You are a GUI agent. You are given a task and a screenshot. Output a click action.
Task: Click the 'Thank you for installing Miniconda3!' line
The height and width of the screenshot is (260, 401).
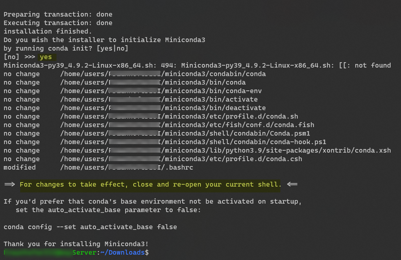(76, 244)
